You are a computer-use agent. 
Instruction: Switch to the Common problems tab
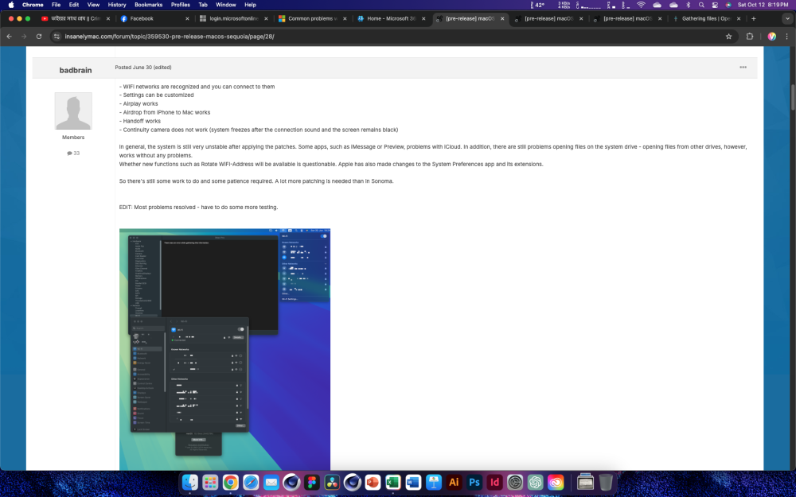pos(312,19)
